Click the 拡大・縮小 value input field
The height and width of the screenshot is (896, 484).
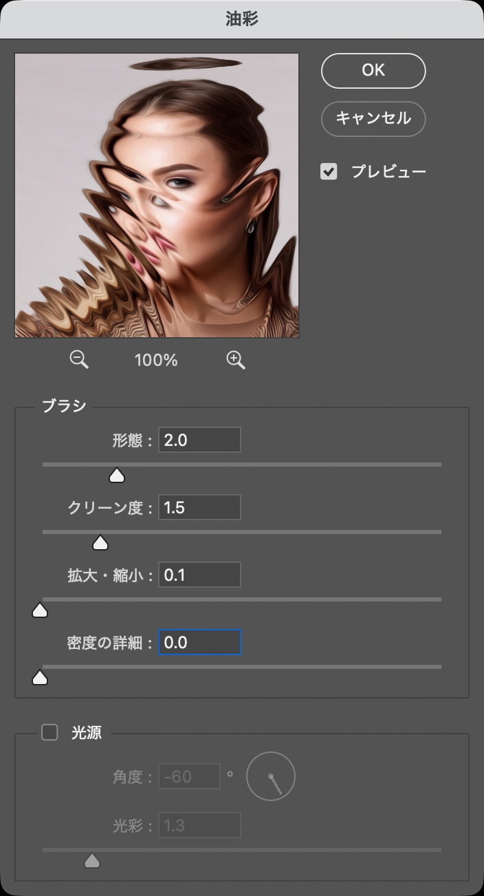(199, 575)
